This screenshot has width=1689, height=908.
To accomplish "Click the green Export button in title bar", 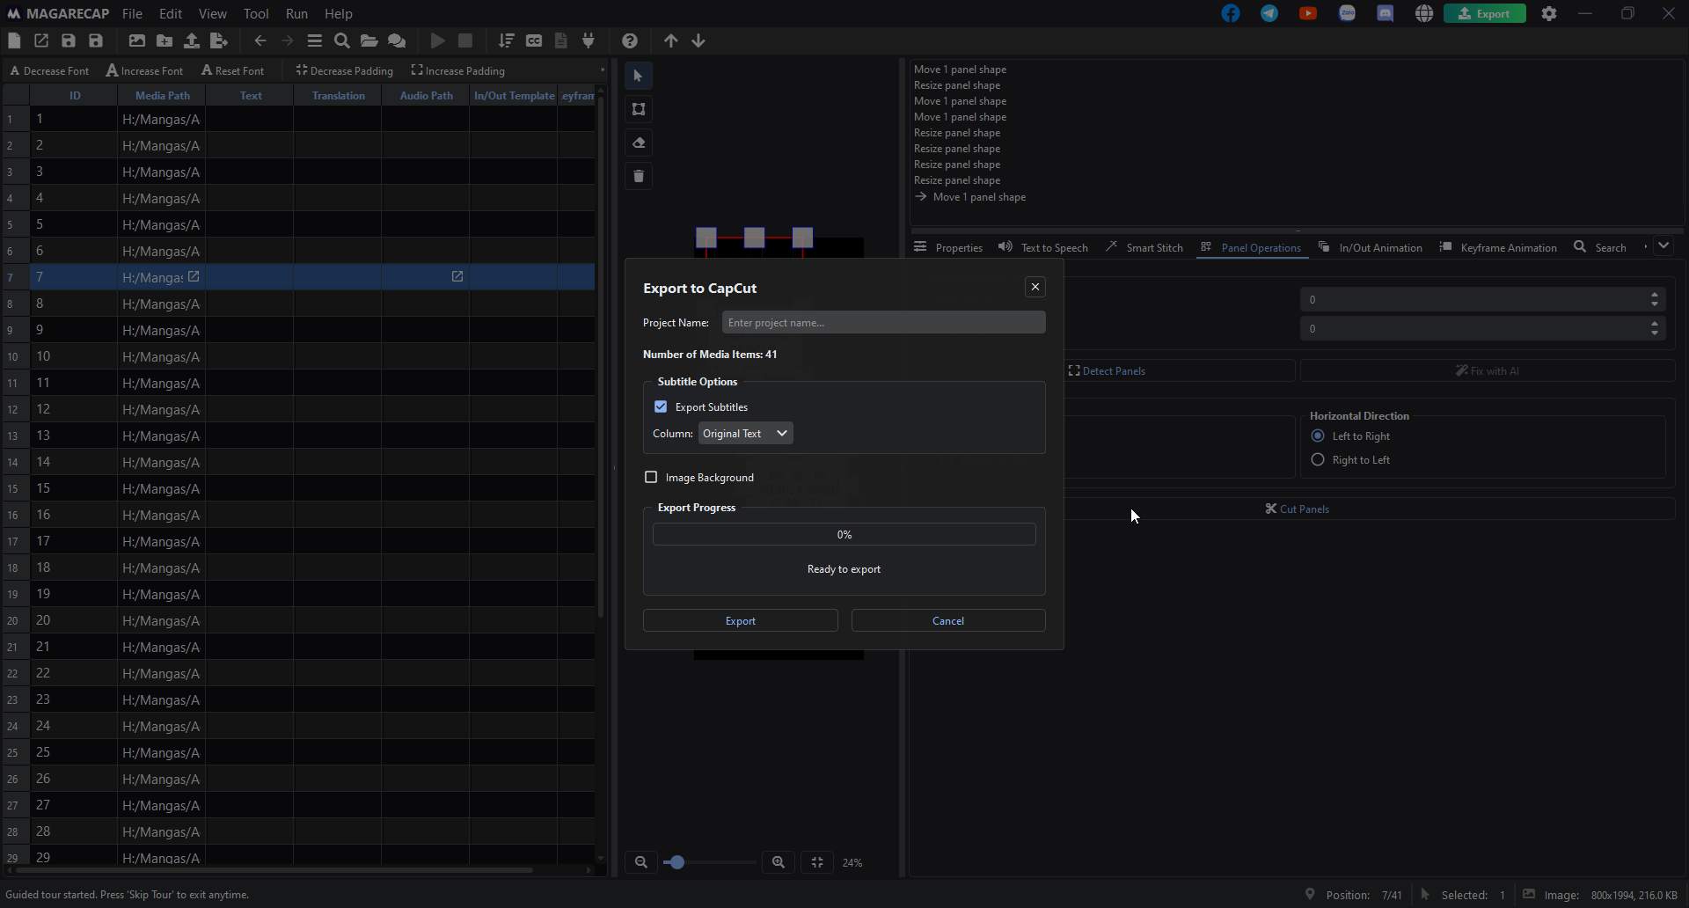I will pos(1485,13).
